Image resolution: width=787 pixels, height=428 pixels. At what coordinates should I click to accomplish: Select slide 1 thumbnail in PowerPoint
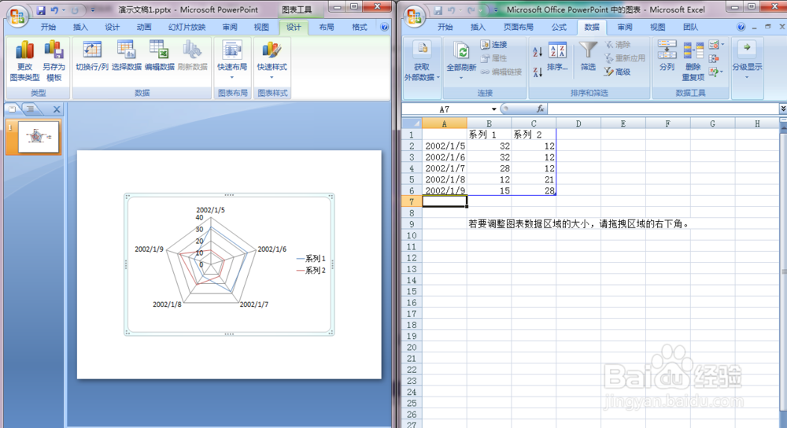click(x=38, y=137)
